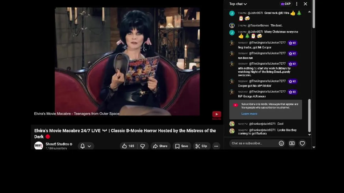Click the chat scroll up arrow
The height and width of the screenshot is (193, 344).
pos(309,12)
